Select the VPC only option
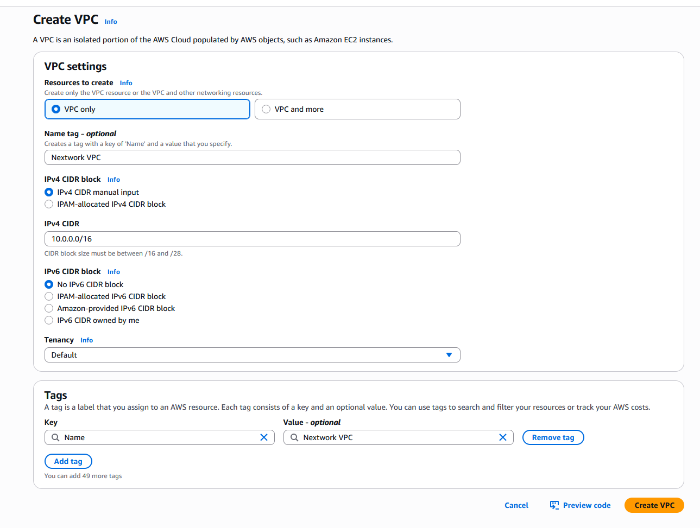The width and height of the screenshot is (700, 528). coord(56,109)
